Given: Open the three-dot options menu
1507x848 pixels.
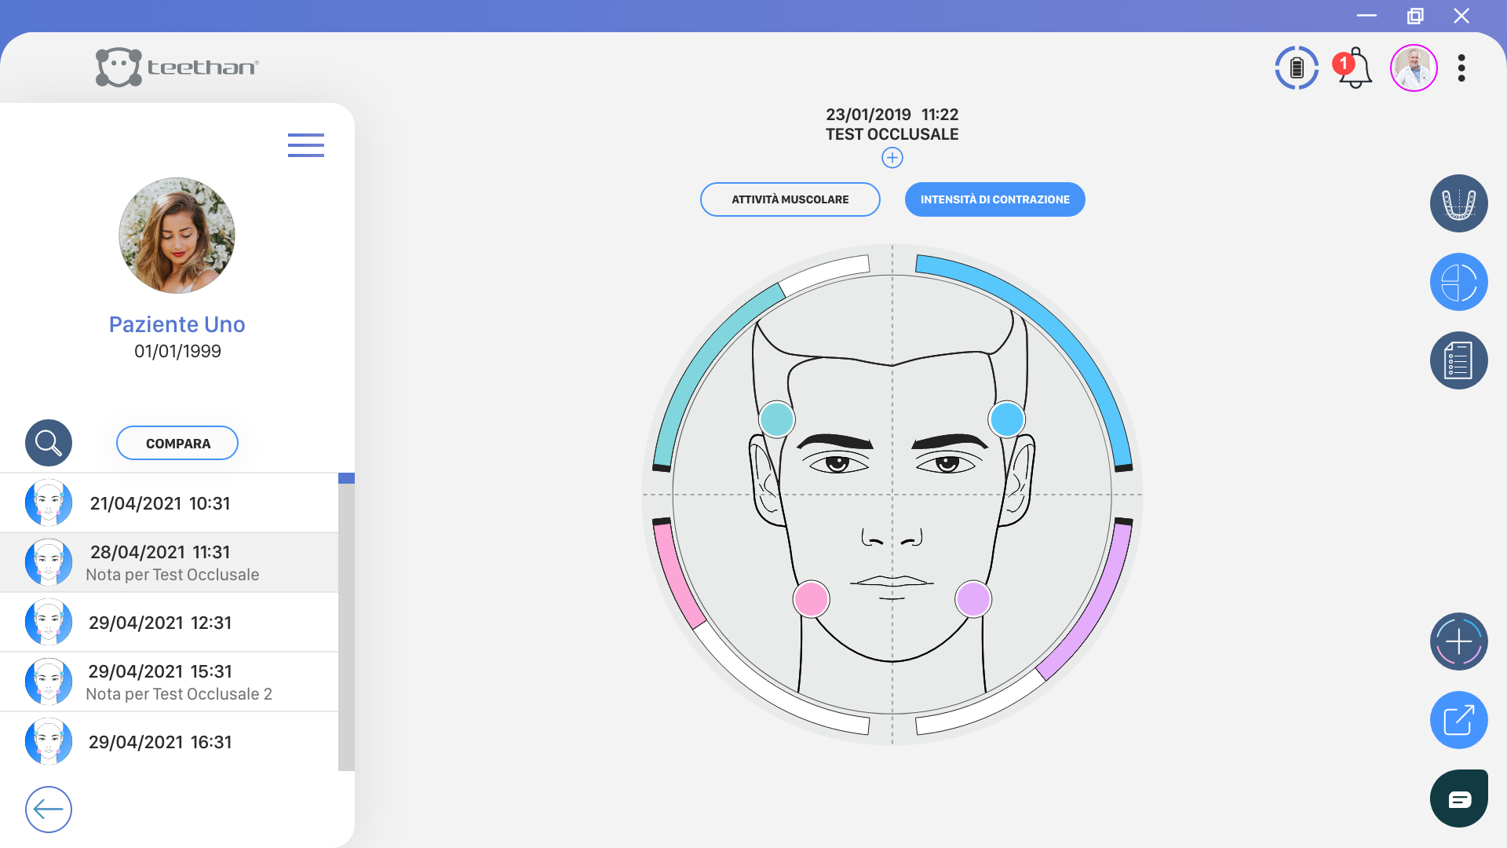Looking at the screenshot, I should coord(1461,68).
